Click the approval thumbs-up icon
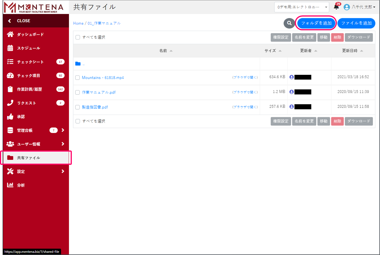 10,117
